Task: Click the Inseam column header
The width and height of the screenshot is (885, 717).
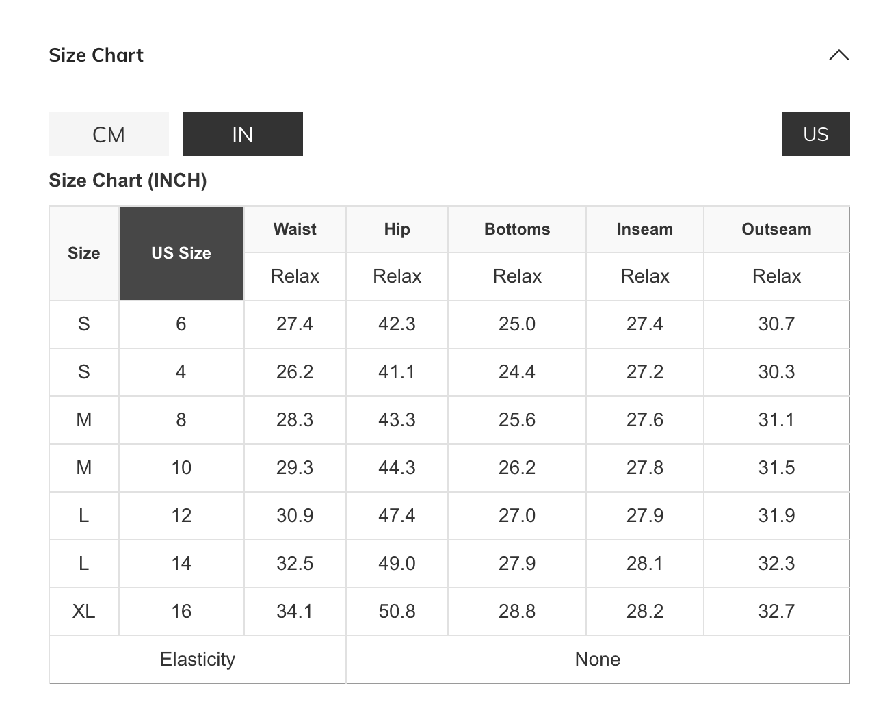Action: [x=644, y=229]
